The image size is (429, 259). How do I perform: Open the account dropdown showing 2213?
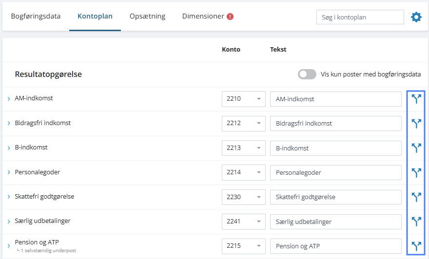(x=243, y=148)
